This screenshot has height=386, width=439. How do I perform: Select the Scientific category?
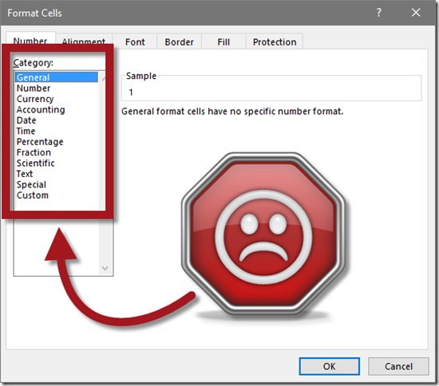click(36, 163)
